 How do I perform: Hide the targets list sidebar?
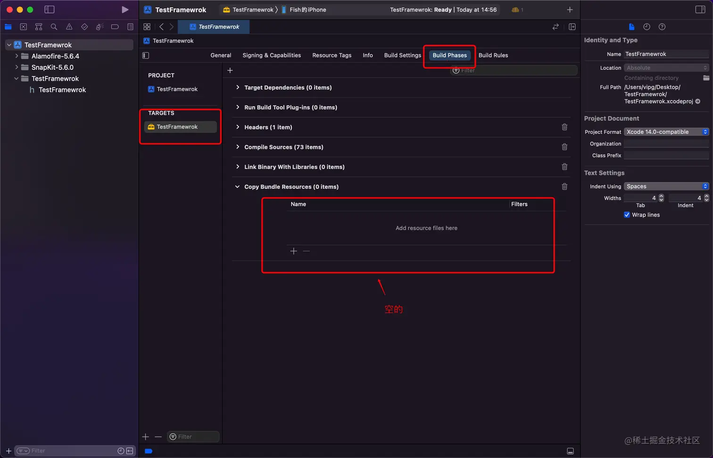(146, 56)
